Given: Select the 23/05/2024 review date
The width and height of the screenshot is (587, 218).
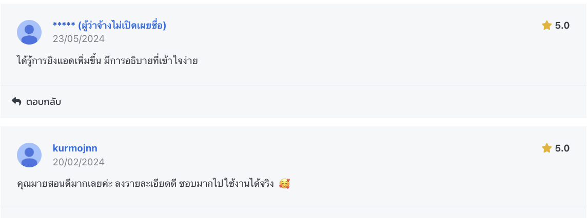Looking at the screenshot, I should click(x=79, y=39).
